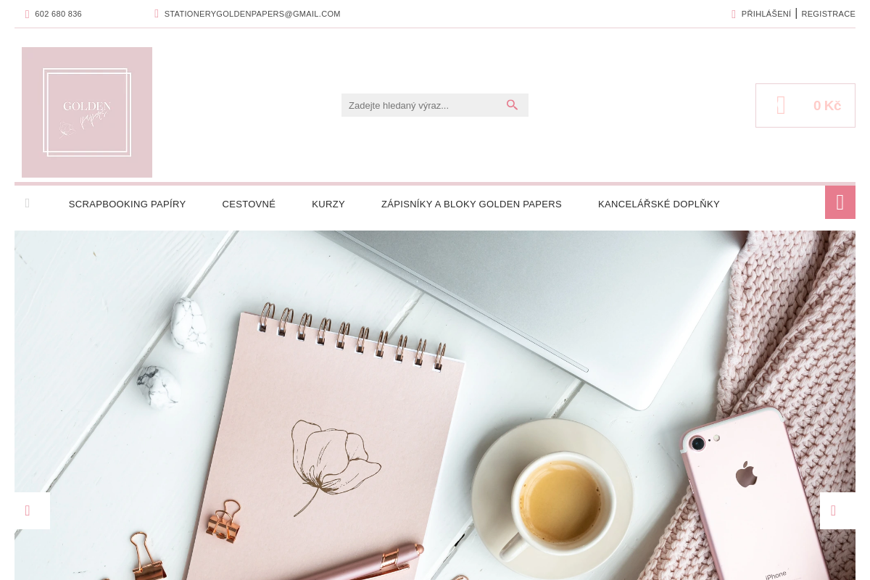Click the home icon in navigation bar
870x580 pixels.
point(28,203)
